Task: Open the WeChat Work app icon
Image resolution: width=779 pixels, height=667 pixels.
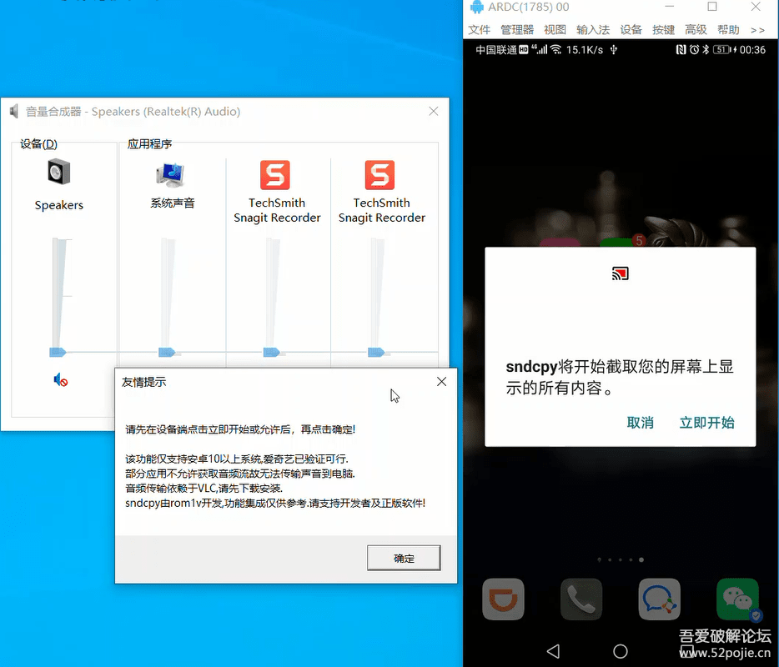Action: (x=660, y=599)
